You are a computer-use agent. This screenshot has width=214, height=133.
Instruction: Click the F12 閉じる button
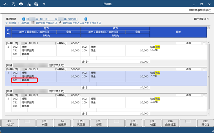coord(205,123)
